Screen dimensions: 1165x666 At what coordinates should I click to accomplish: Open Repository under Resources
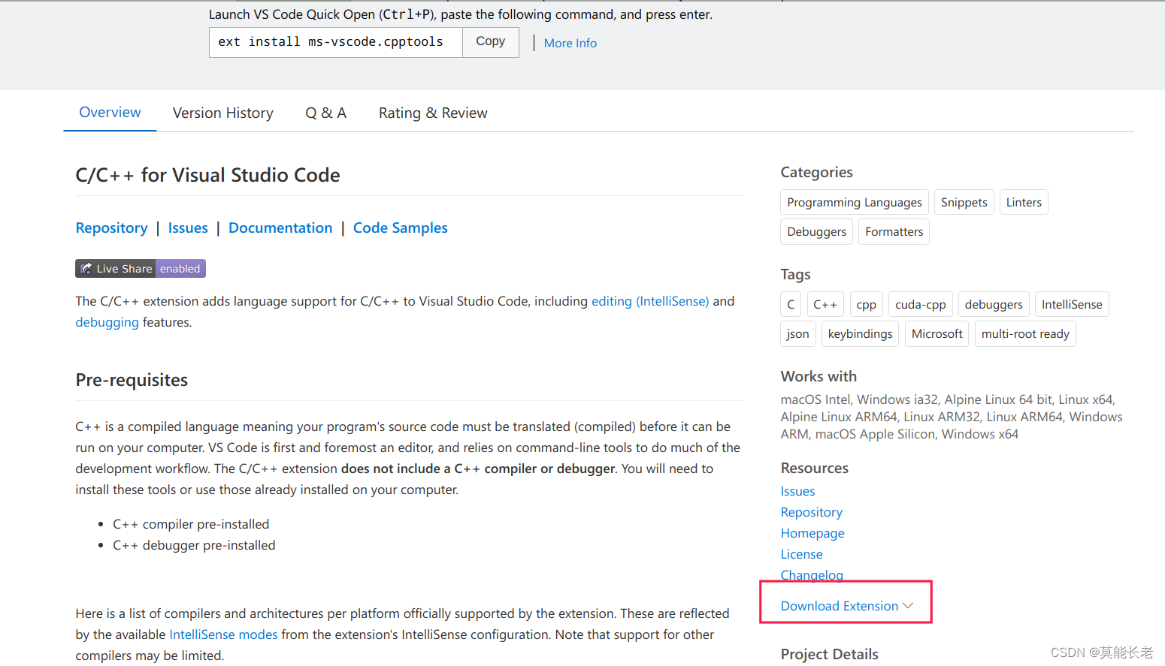point(811,512)
